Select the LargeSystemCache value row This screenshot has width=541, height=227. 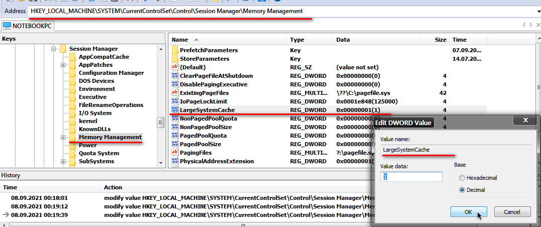[x=328, y=110]
